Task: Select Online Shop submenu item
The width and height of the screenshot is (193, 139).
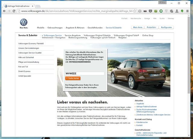Action: coord(148,35)
